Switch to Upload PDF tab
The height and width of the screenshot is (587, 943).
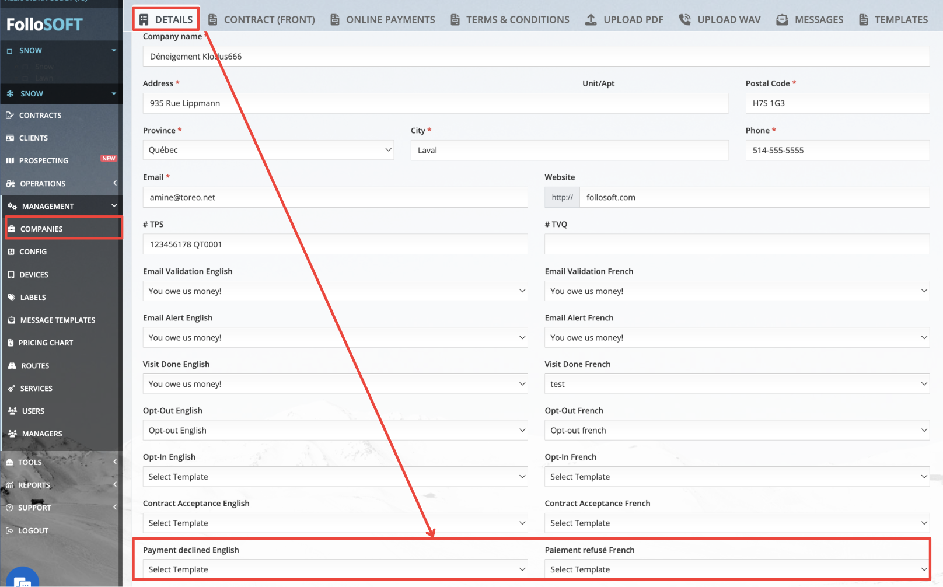pos(624,19)
